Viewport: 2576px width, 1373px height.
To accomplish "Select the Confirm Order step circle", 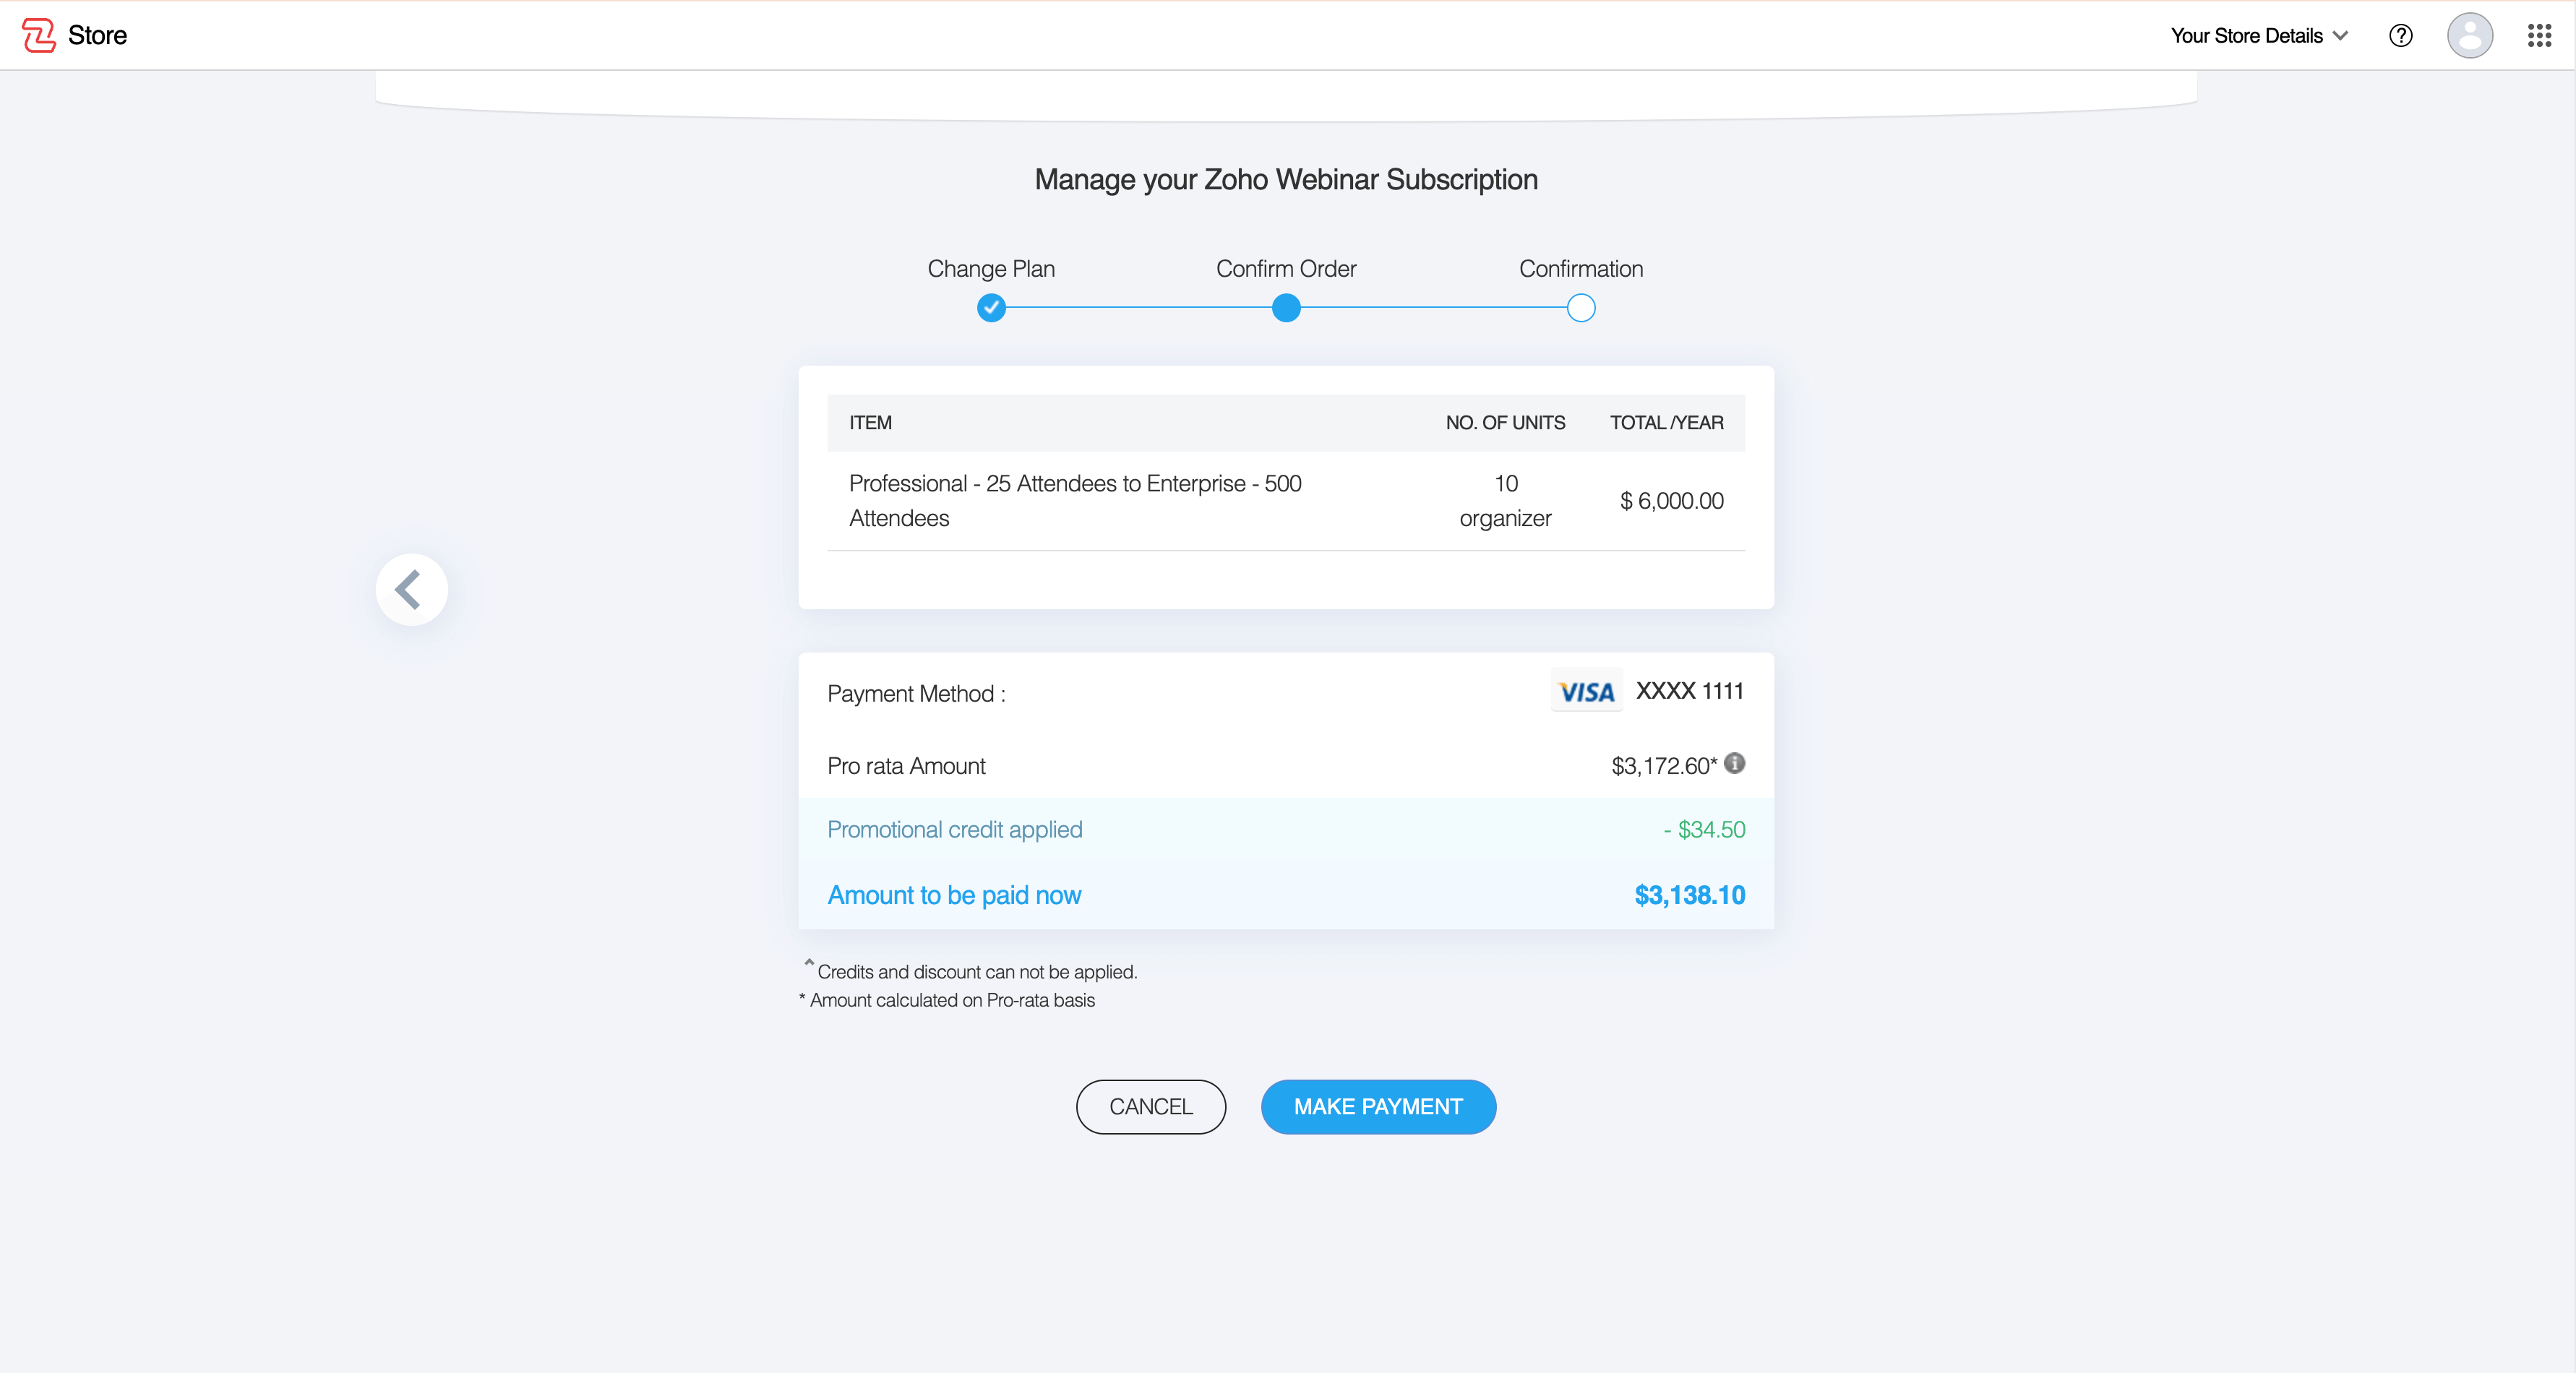I will click(x=1286, y=308).
